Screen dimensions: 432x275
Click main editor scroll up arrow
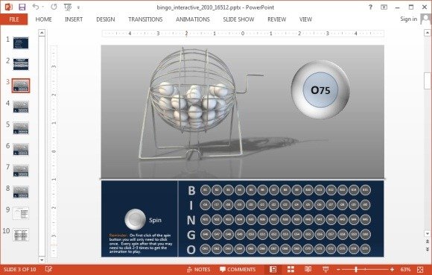428,33
